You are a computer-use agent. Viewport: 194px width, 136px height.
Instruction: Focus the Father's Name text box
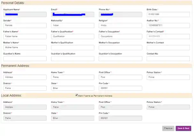point(25,37)
